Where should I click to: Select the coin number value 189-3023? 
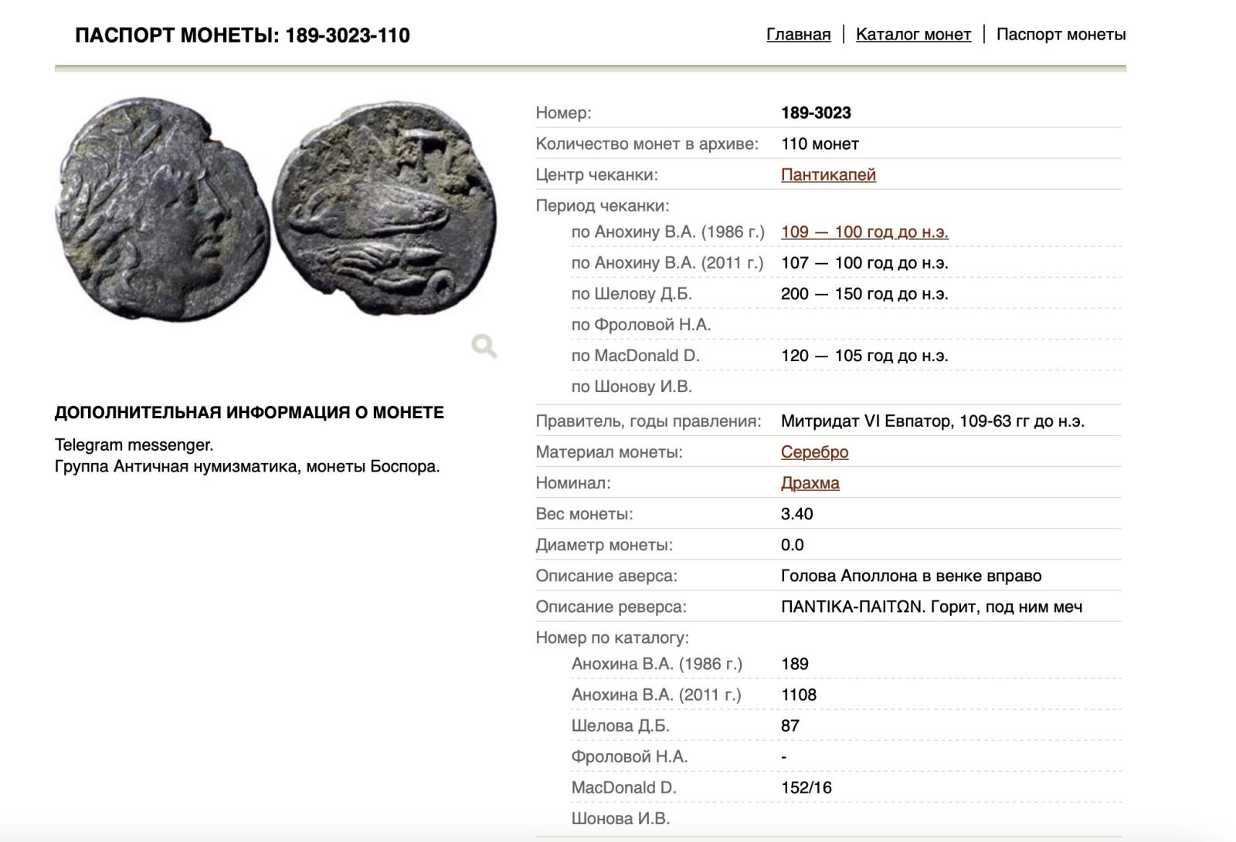(816, 113)
